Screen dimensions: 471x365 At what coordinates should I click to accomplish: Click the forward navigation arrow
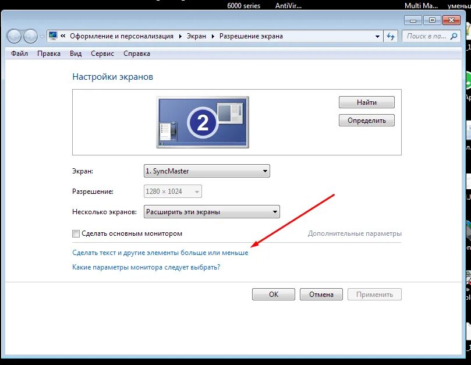[x=30, y=36]
